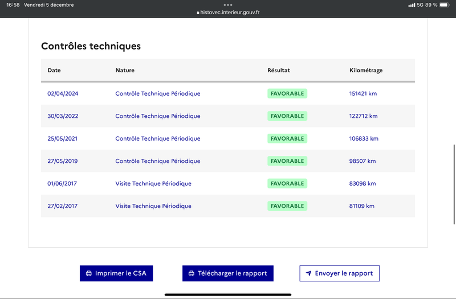Click the Date column header
This screenshot has width=456, height=299.
pos(54,71)
